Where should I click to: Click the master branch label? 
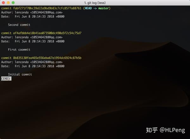coord(104,8)
